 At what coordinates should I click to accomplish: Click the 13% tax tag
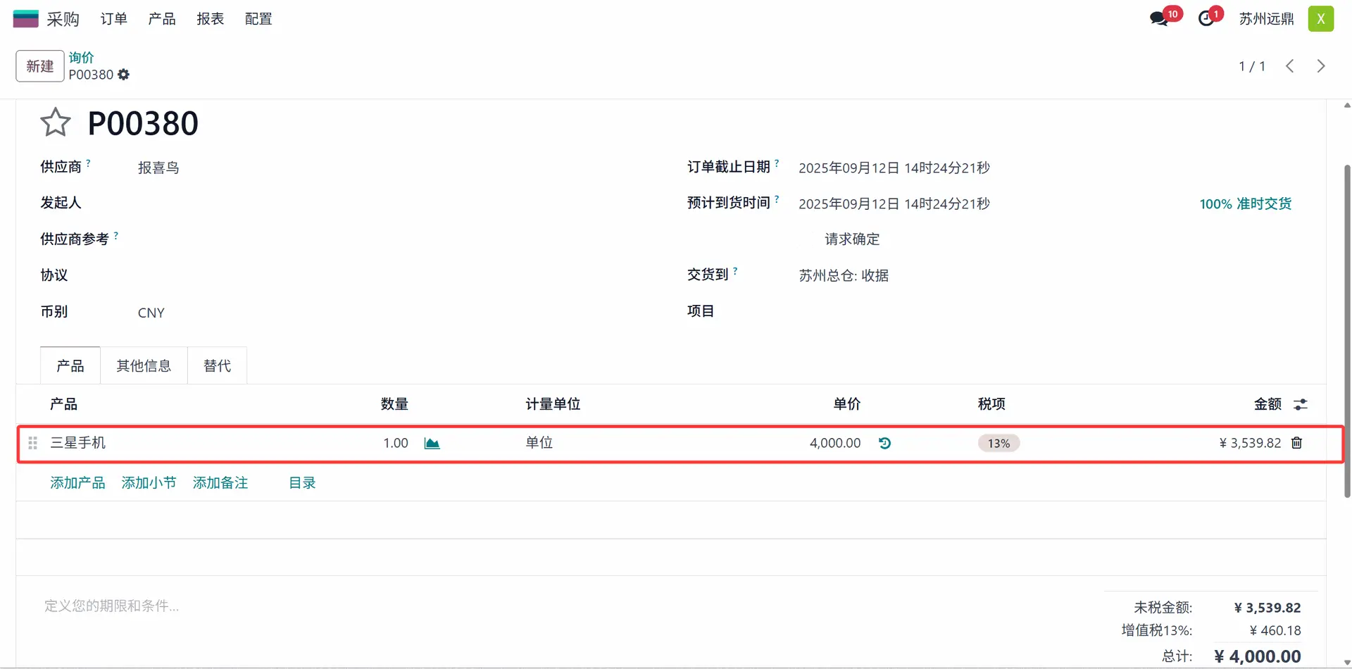999,443
